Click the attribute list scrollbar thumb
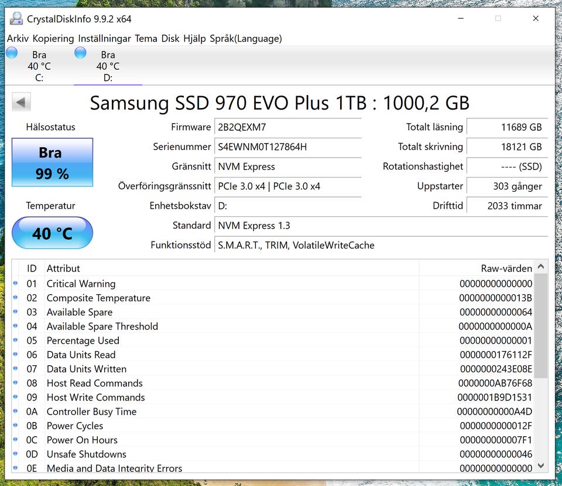 click(x=541, y=326)
